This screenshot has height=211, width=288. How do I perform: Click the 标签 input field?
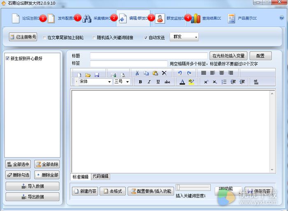coord(129,64)
